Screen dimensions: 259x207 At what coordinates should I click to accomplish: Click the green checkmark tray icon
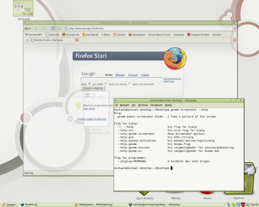(234, 205)
